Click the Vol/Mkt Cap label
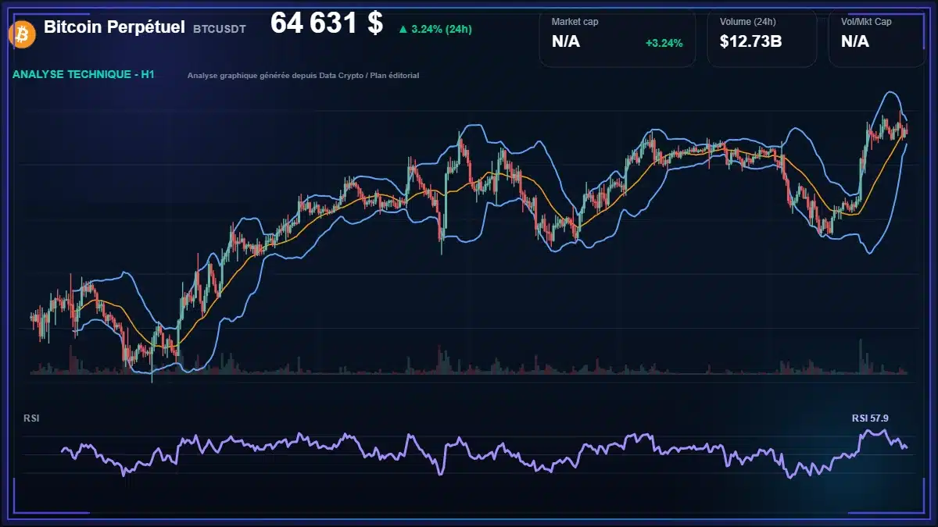Screen dimensions: 938x527 point(866,22)
